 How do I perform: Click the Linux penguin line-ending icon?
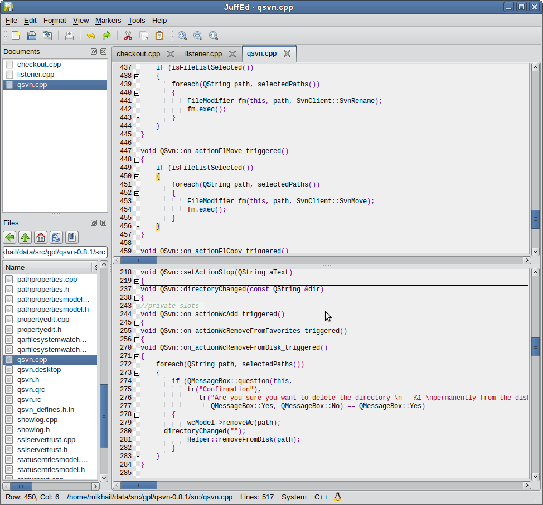338,497
